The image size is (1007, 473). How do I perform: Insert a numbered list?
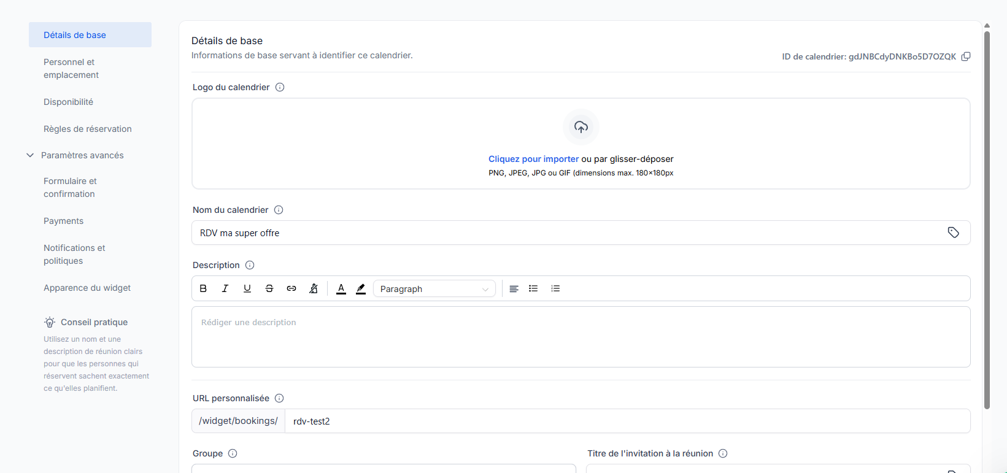tap(555, 288)
